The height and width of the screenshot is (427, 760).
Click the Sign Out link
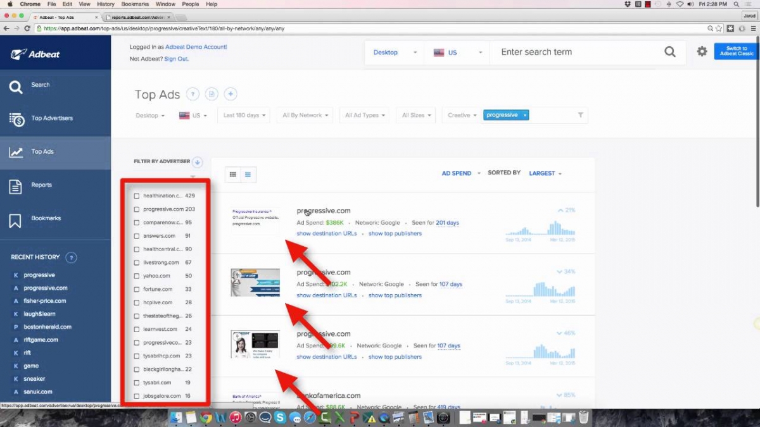(176, 59)
